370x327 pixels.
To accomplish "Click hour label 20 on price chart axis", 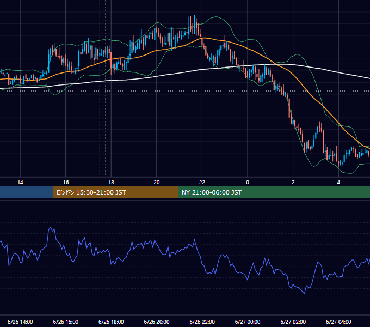I will (x=157, y=183).
